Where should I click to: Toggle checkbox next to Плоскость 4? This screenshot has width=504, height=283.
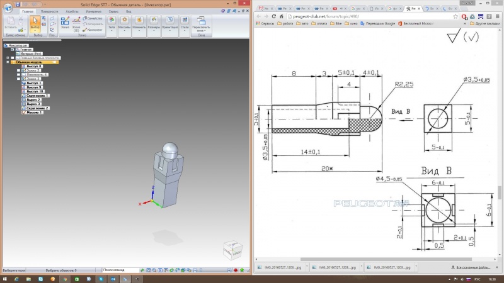tap(19, 75)
